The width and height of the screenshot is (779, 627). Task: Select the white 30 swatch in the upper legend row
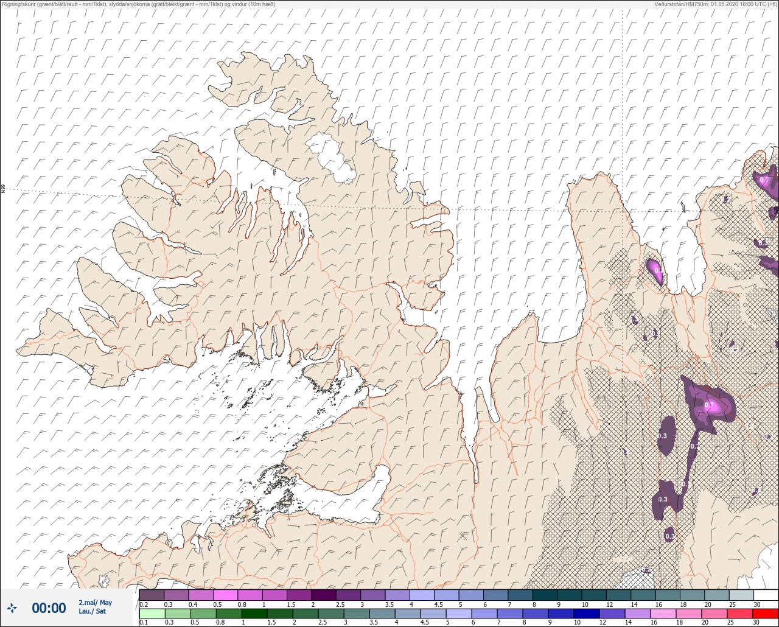[766, 595]
